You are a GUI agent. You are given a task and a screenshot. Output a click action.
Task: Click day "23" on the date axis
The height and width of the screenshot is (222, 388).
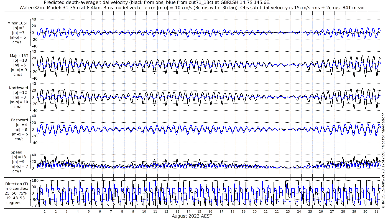(x=288, y=211)
